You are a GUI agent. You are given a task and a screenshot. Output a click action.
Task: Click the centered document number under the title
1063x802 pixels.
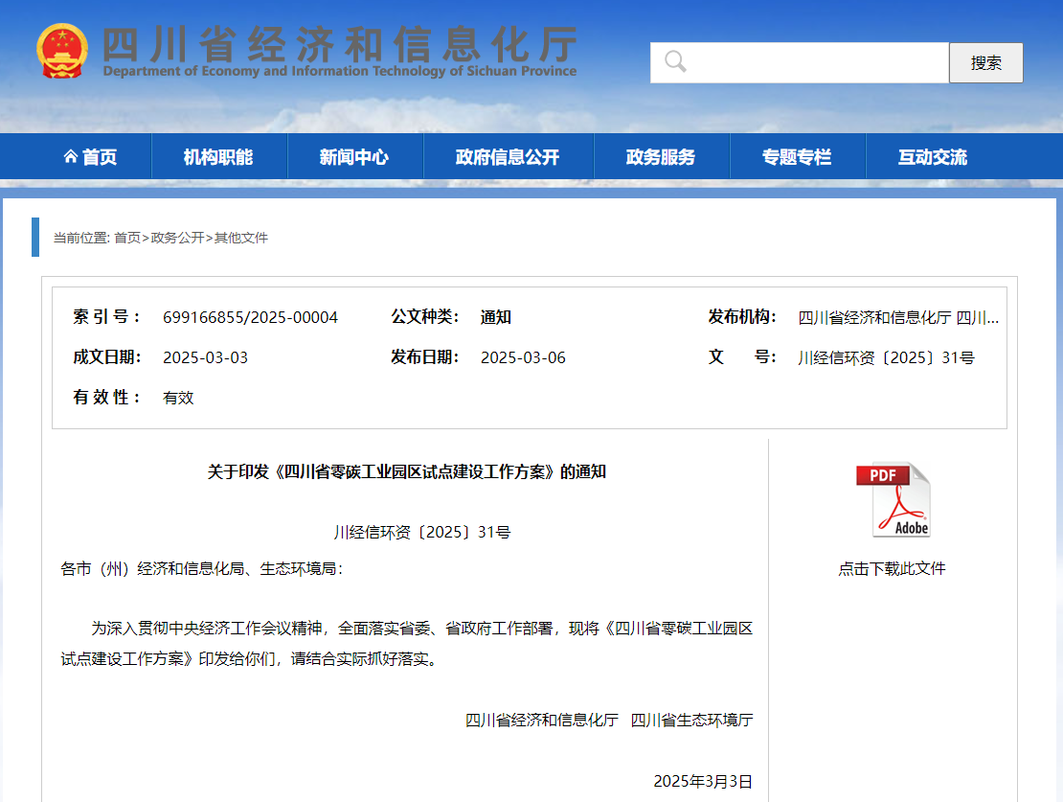point(421,532)
